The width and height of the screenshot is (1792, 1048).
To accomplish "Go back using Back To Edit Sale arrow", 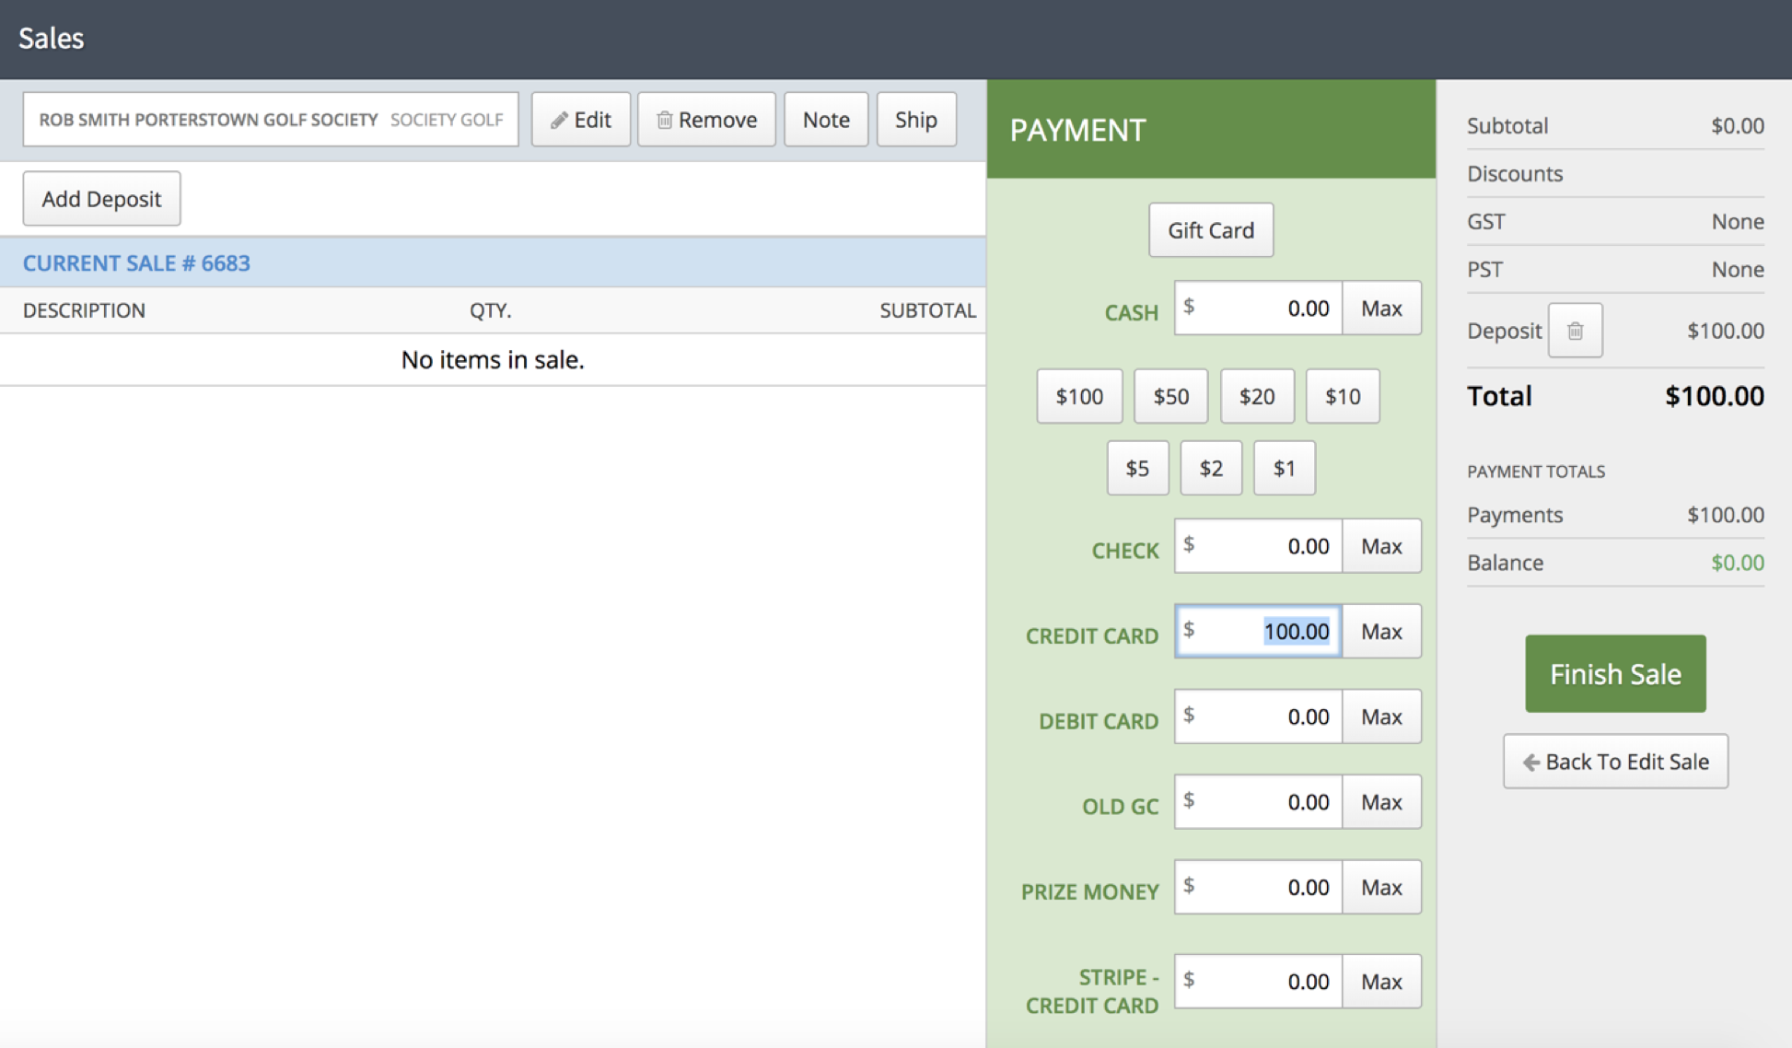I will tap(1615, 762).
